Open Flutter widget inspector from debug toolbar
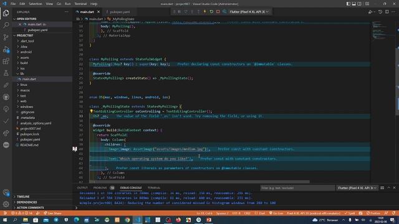 (x=224, y=12)
